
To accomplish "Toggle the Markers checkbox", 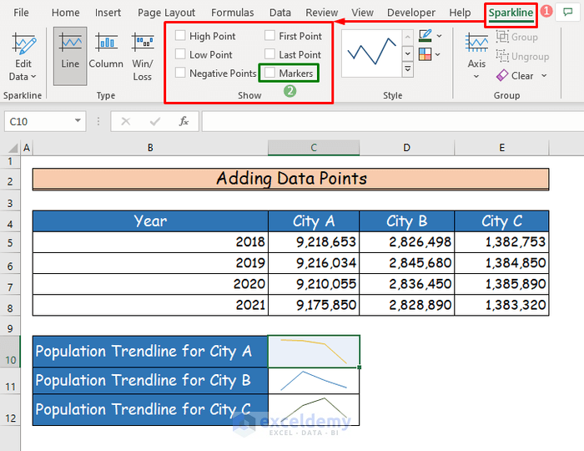I will (x=270, y=73).
